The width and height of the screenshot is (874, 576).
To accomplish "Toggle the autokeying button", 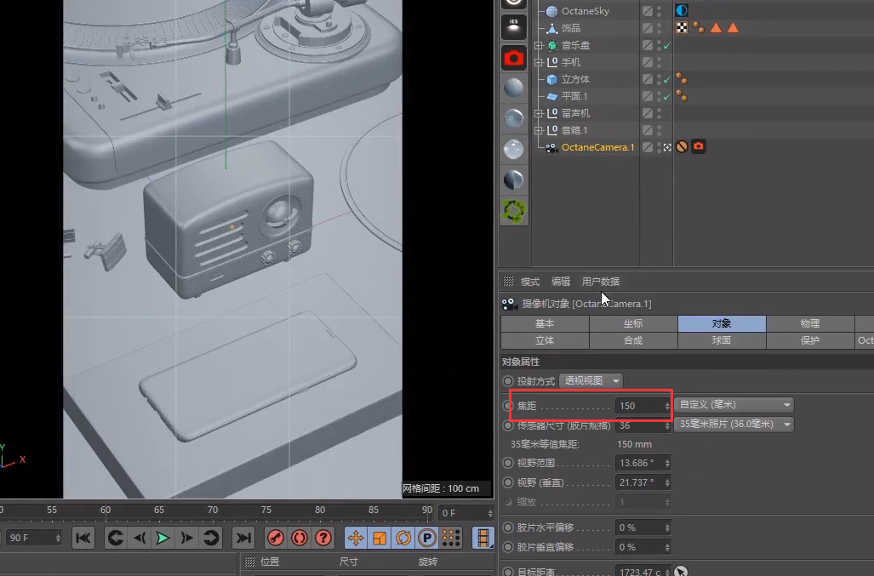I will point(299,538).
